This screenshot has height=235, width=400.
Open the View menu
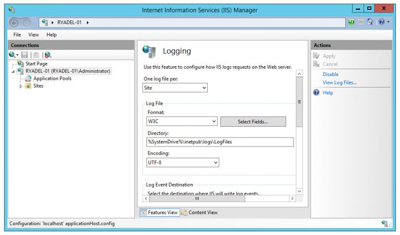33,35
